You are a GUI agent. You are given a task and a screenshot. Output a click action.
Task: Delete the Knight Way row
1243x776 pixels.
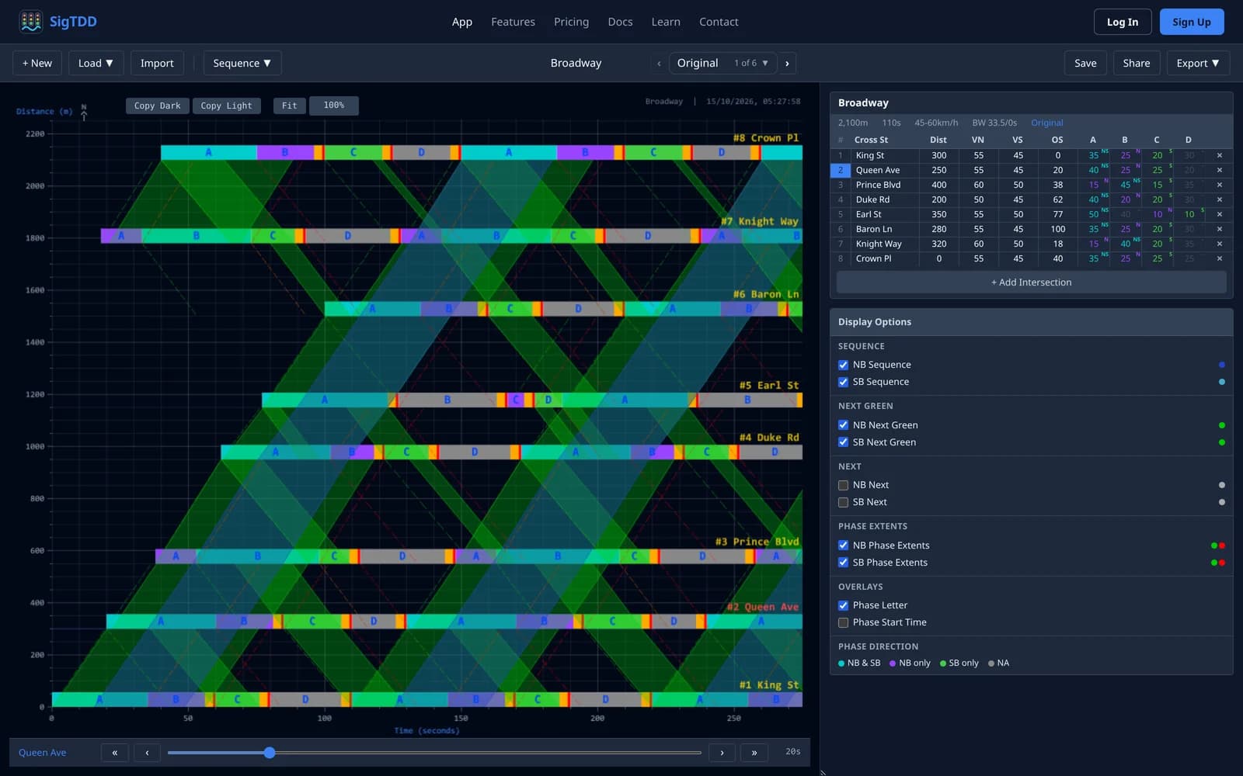click(1219, 244)
